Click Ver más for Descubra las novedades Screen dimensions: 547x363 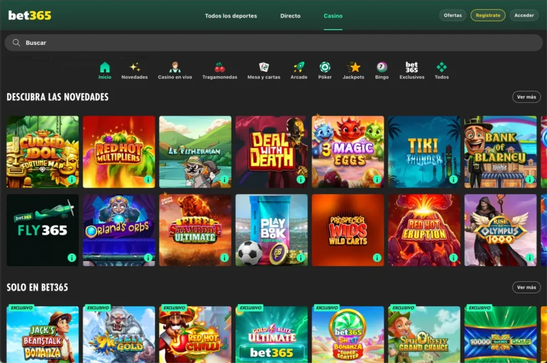[x=525, y=96]
